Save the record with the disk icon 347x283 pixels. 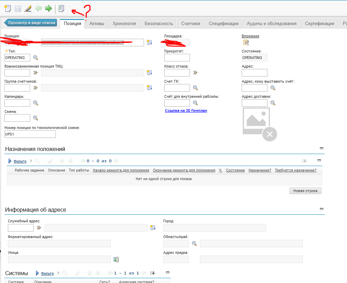pyautogui.click(x=17, y=8)
